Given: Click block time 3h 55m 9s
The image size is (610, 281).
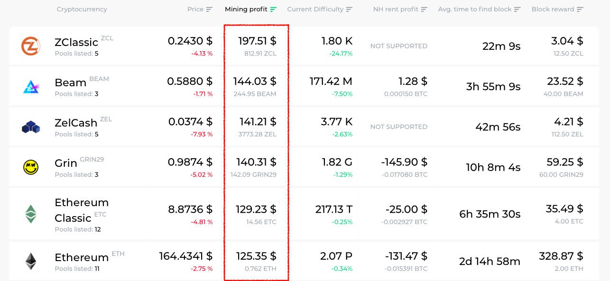Looking at the screenshot, I should (493, 87).
